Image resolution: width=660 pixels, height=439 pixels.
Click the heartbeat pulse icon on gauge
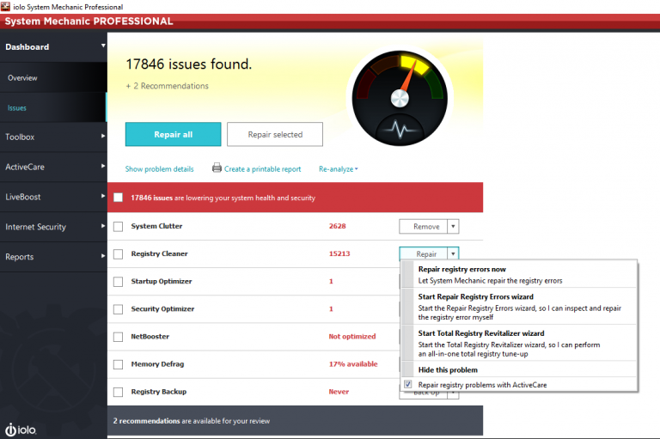click(x=400, y=129)
